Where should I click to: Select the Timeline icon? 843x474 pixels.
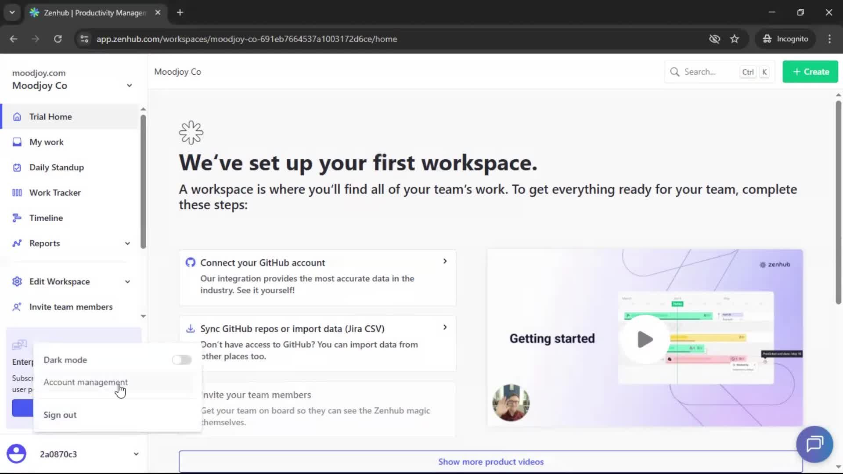coord(17,218)
